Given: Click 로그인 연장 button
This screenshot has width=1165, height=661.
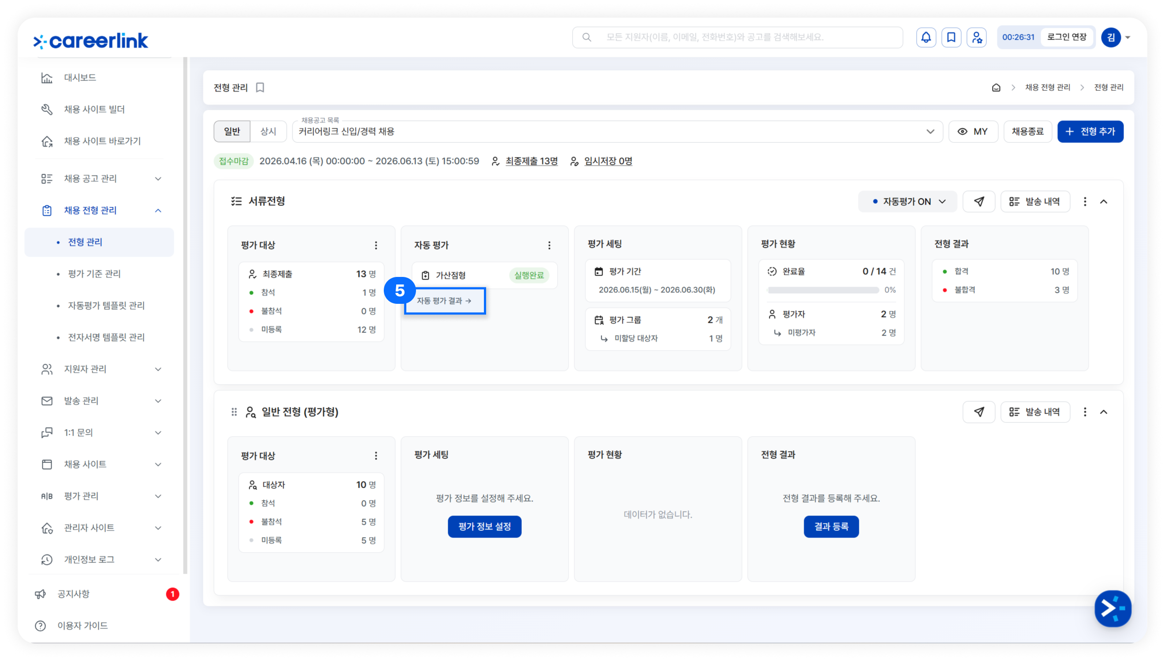Looking at the screenshot, I should (x=1067, y=37).
